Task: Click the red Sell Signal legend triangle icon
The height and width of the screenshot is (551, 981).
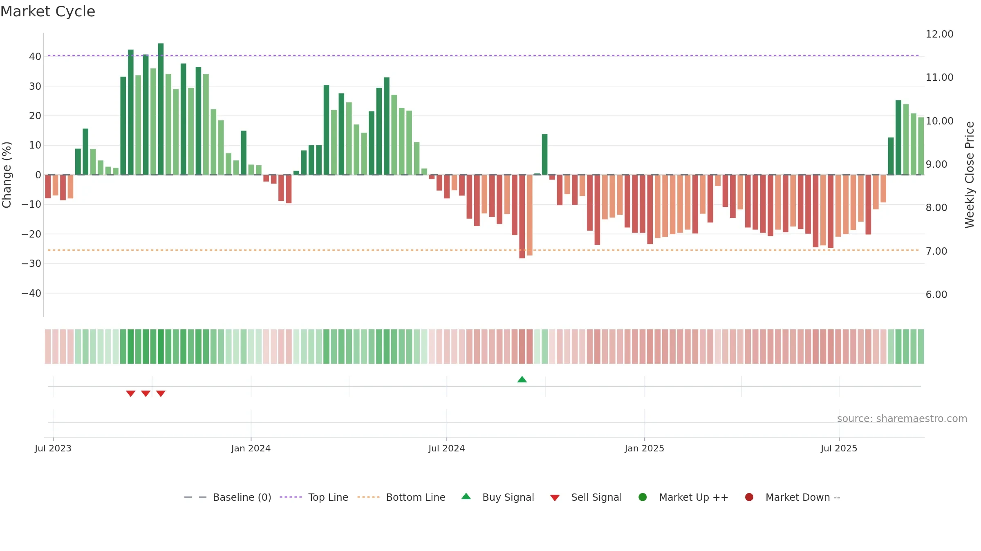Action: (555, 498)
